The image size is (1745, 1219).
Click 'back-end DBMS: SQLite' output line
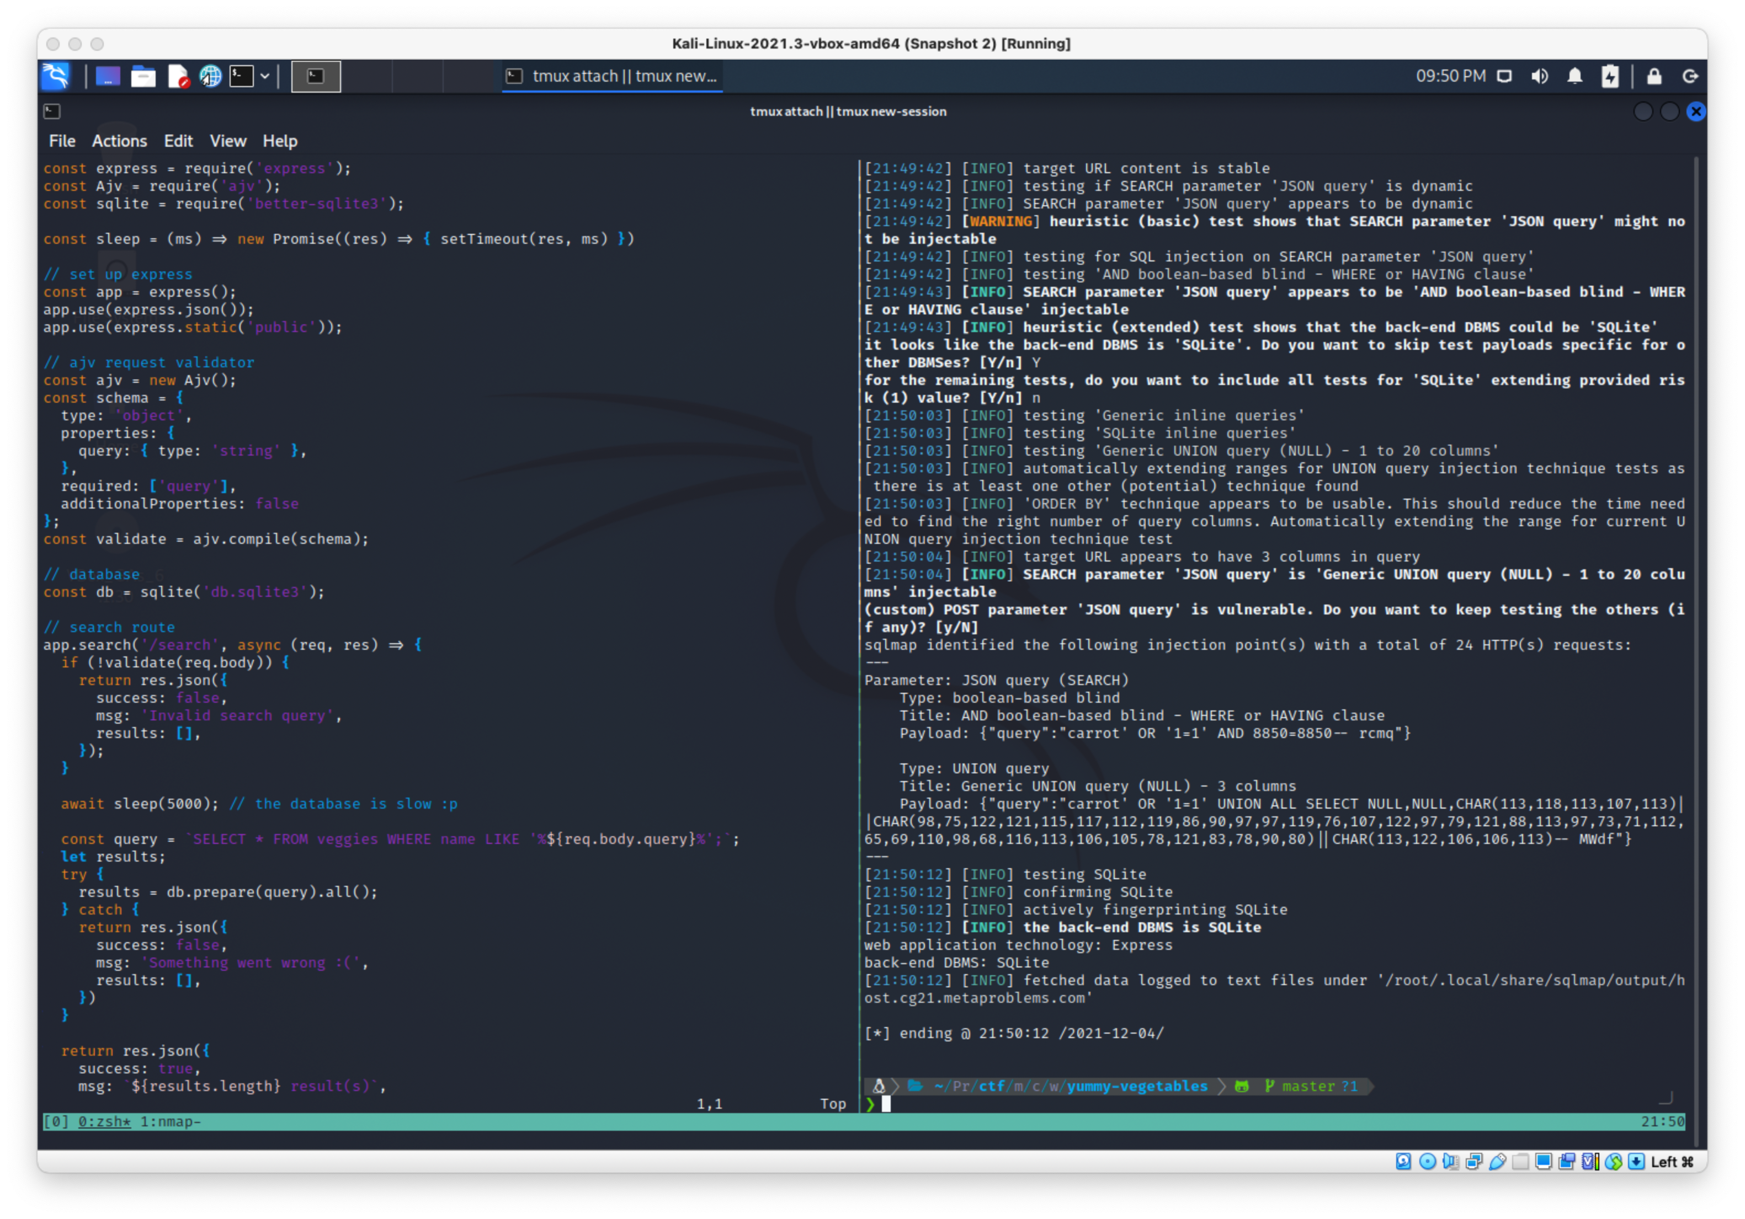[956, 963]
